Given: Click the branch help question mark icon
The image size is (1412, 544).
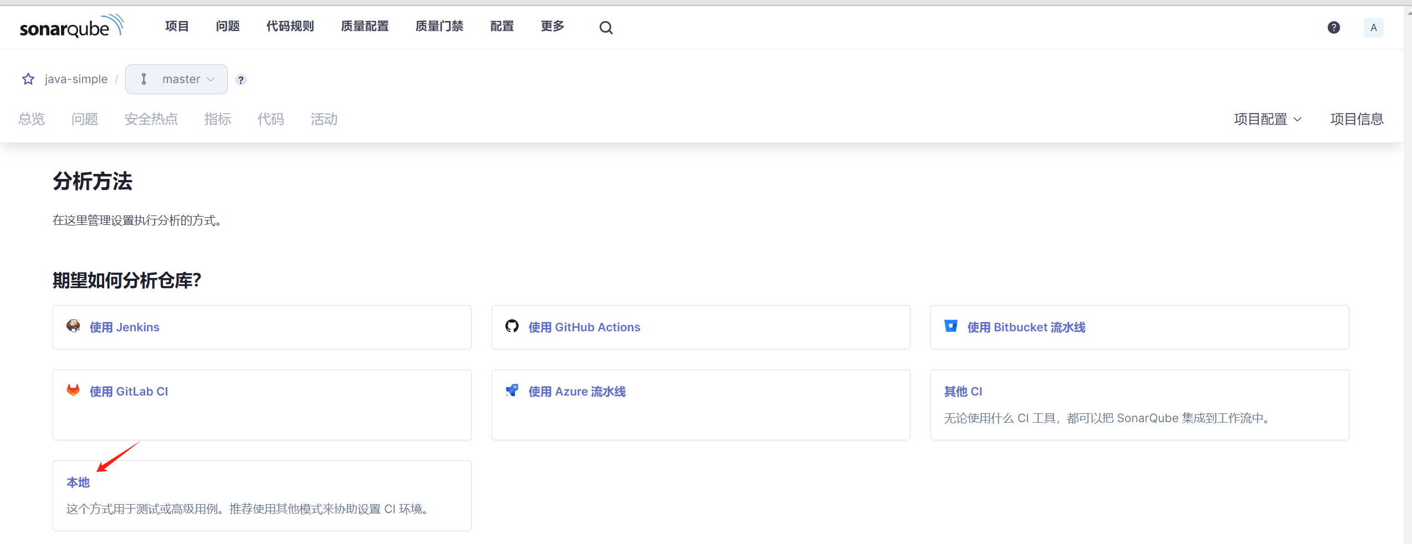Looking at the screenshot, I should (x=241, y=80).
